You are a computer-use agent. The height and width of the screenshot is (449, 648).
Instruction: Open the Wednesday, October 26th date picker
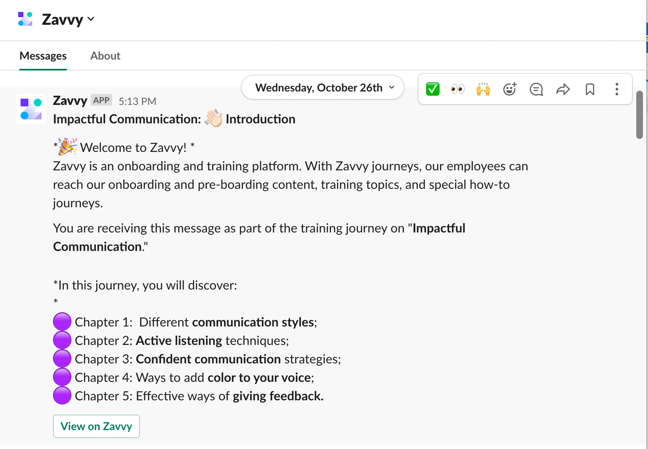(x=323, y=88)
